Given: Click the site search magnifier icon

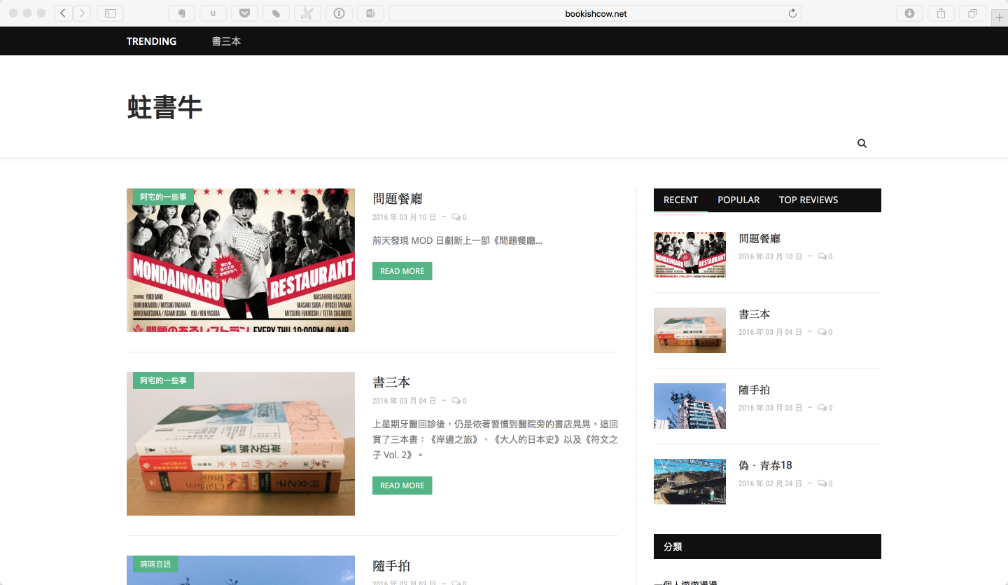Looking at the screenshot, I should tap(862, 143).
